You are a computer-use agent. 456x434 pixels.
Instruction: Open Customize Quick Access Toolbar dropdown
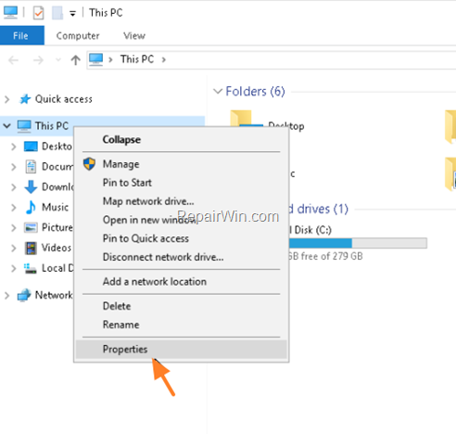point(72,14)
